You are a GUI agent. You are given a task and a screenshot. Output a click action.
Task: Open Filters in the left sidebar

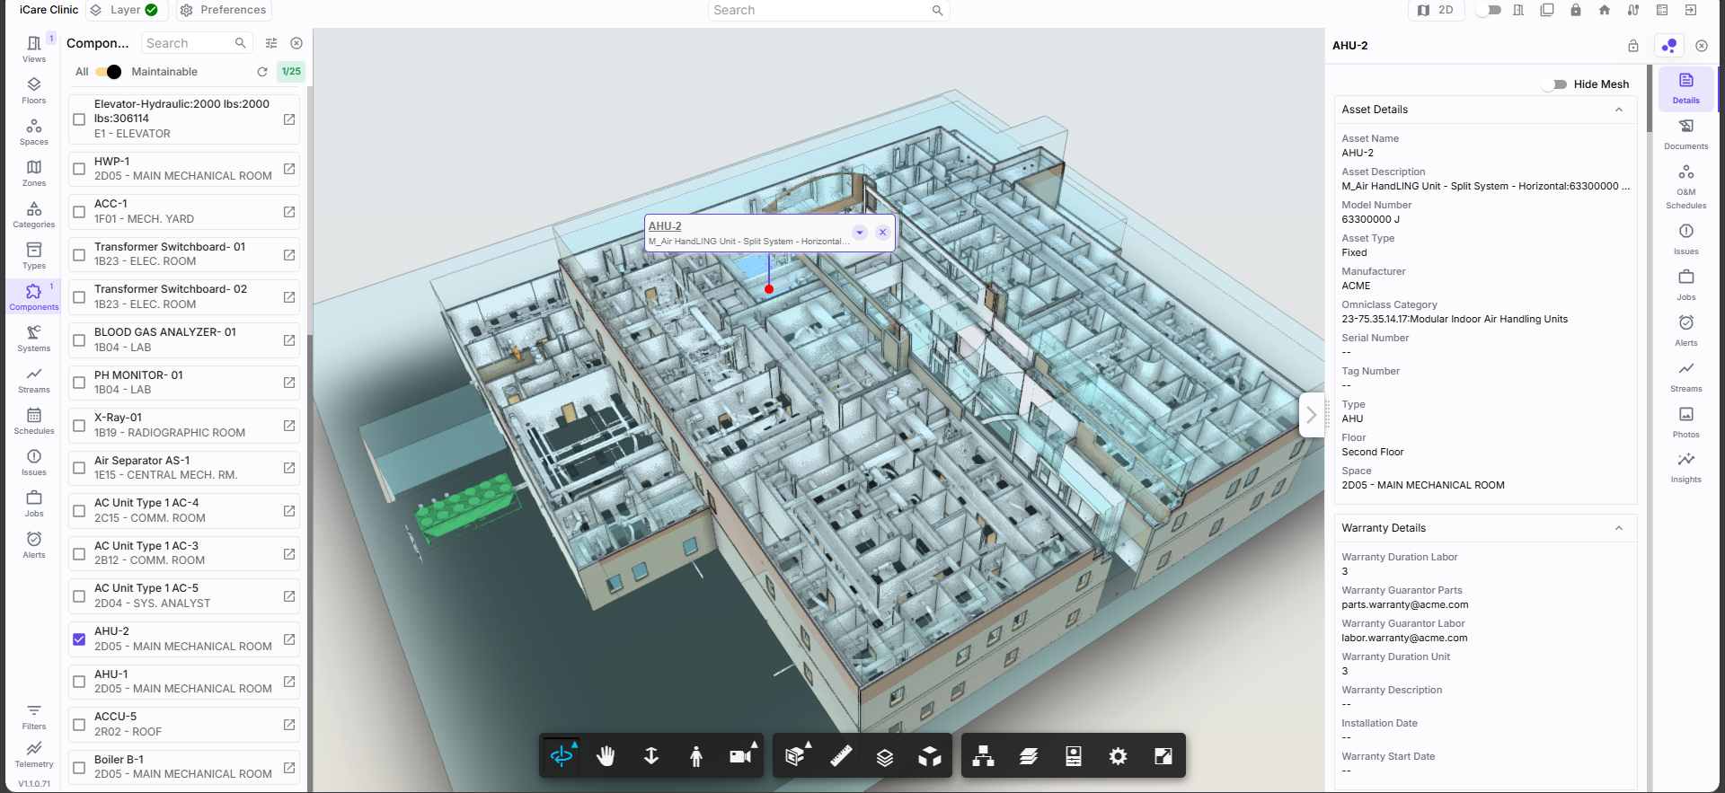tap(34, 717)
